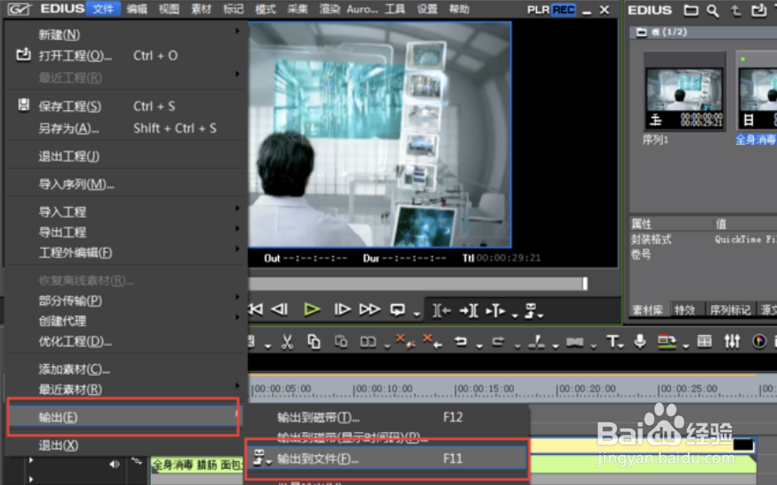The image size is (777, 485).
Task: Switch to the 素材库 tab
Action: click(647, 310)
